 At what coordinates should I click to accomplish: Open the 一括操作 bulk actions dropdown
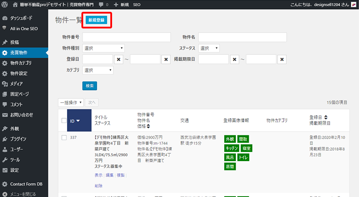70,102
